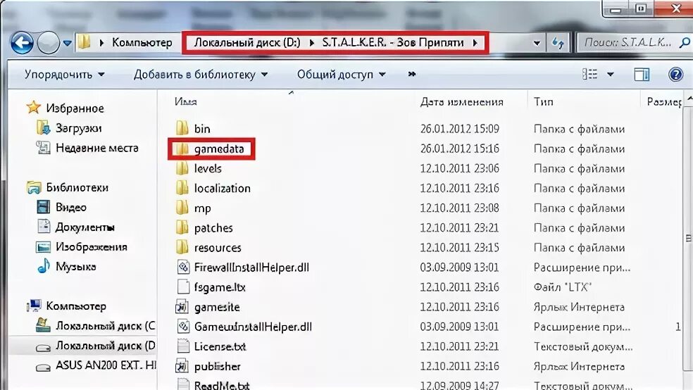Sort by the Имя column header

(x=186, y=101)
